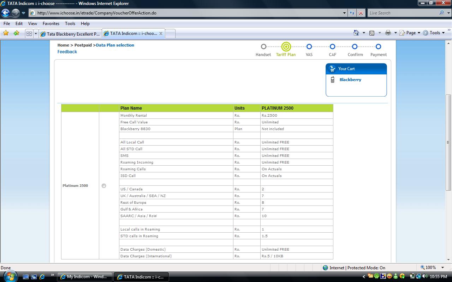
Task: Click the Refresh page icon
Action: tap(352, 13)
